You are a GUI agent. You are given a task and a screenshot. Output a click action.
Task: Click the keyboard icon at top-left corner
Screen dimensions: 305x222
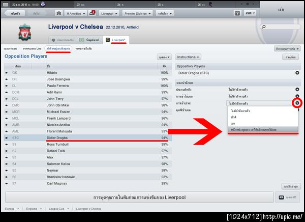6,4
